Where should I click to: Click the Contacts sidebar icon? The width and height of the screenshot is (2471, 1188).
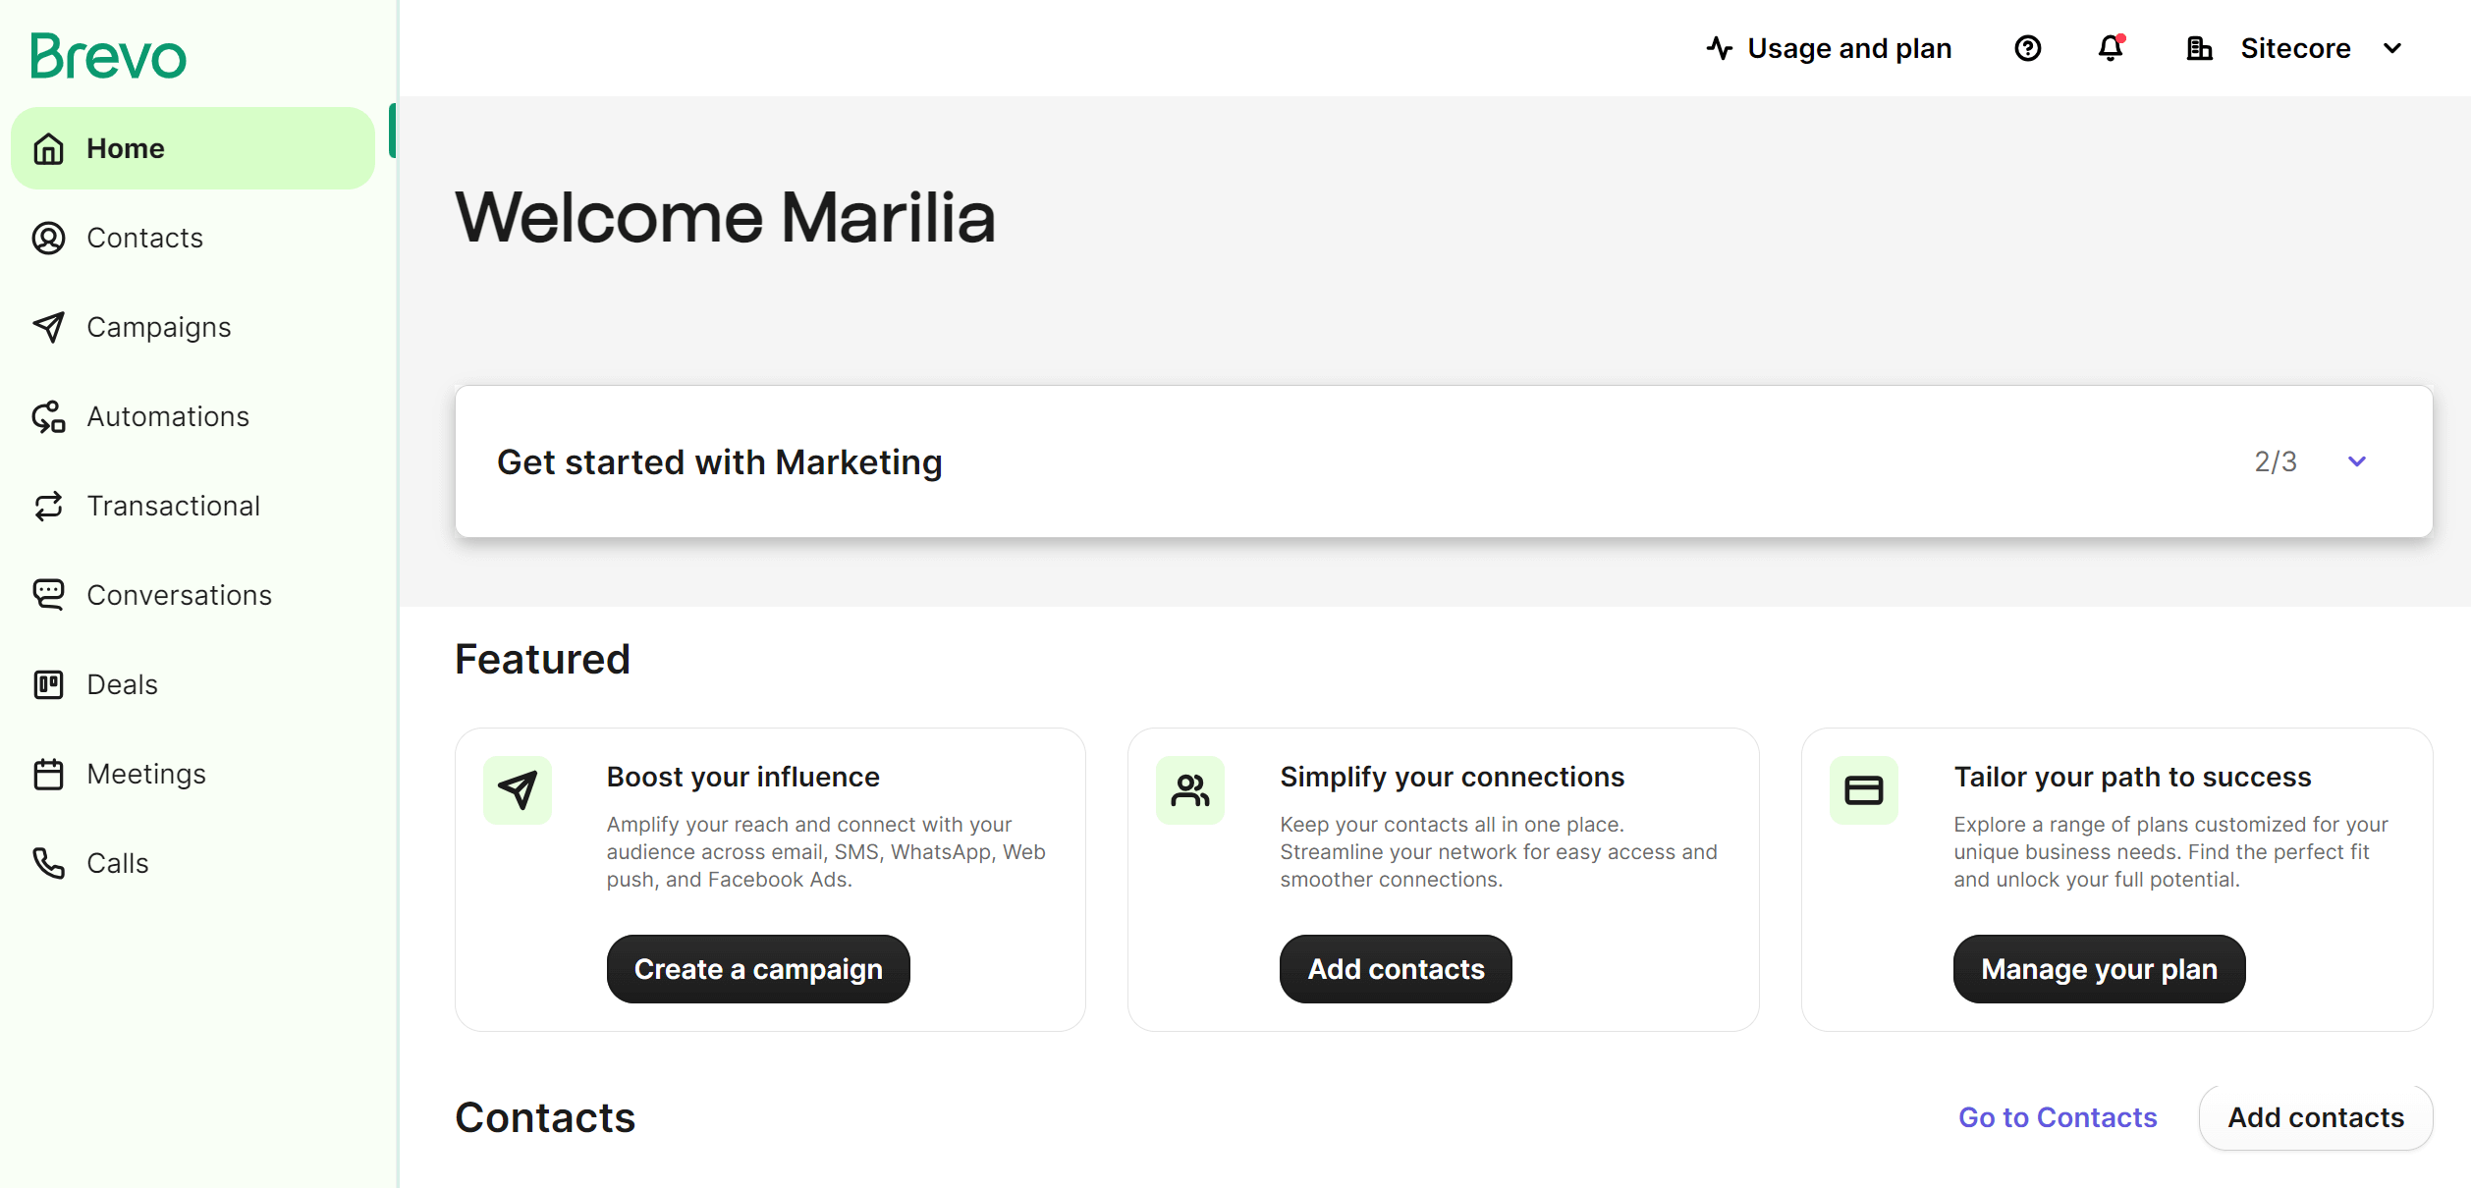tap(49, 238)
